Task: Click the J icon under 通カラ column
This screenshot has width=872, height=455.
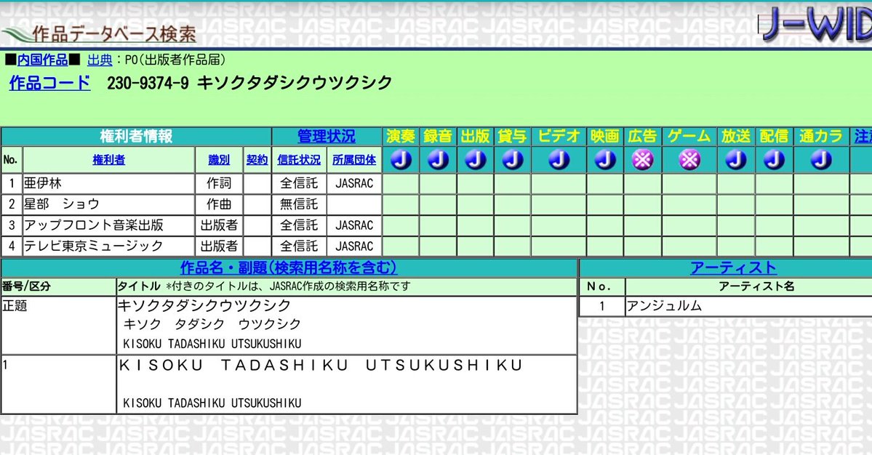Action: click(821, 160)
